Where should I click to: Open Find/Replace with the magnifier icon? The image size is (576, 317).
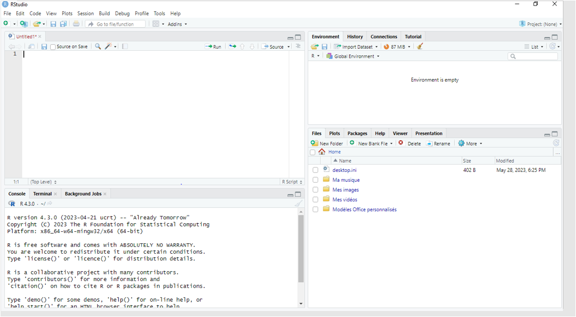click(98, 46)
